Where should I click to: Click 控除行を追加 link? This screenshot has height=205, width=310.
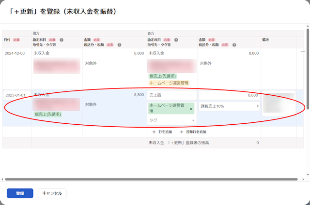[x=193, y=132]
